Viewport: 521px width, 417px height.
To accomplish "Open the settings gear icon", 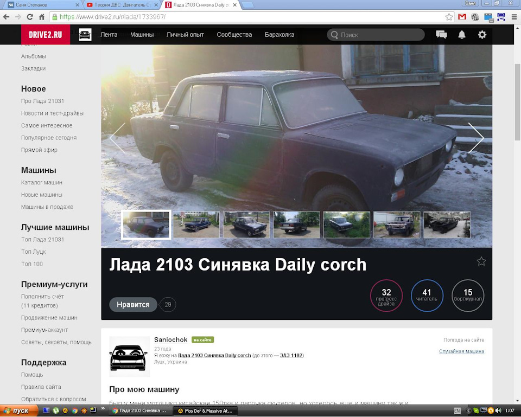I will point(482,35).
